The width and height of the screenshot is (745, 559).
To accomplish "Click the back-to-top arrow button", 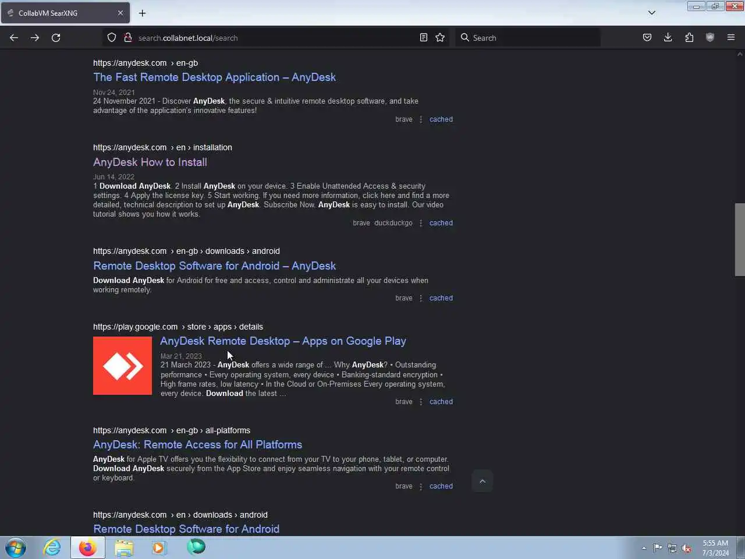I will point(483,481).
